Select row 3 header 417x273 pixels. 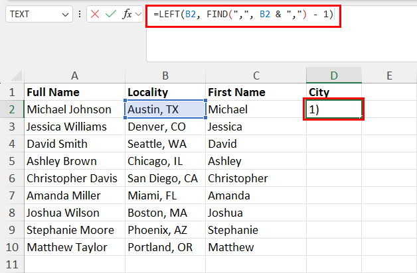[x=12, y=127]
